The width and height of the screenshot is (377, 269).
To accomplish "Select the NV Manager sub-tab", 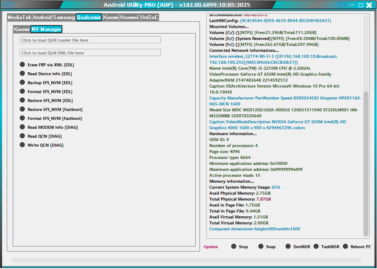I will pos(46,29).
